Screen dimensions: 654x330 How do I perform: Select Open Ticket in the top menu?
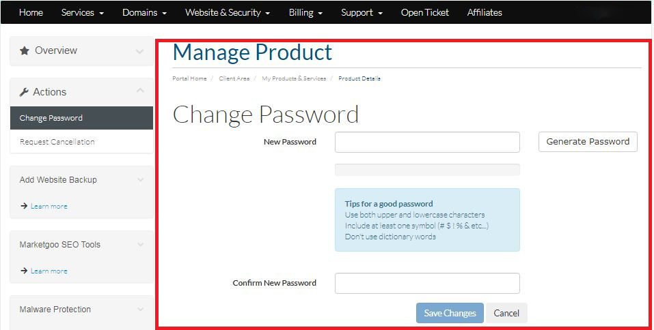coord(424,12)
